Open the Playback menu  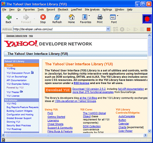pos(63,10)
